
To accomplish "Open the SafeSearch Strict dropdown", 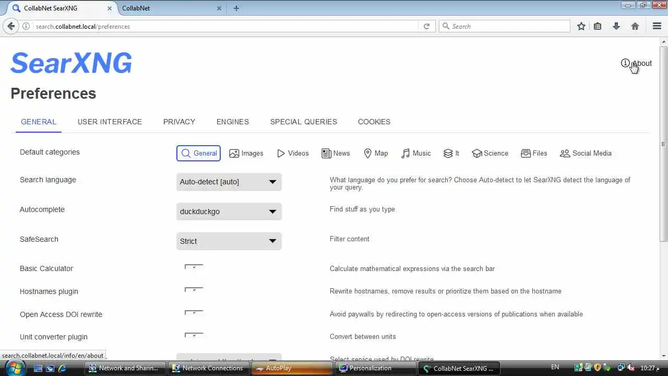I will [x=229, y=241].
